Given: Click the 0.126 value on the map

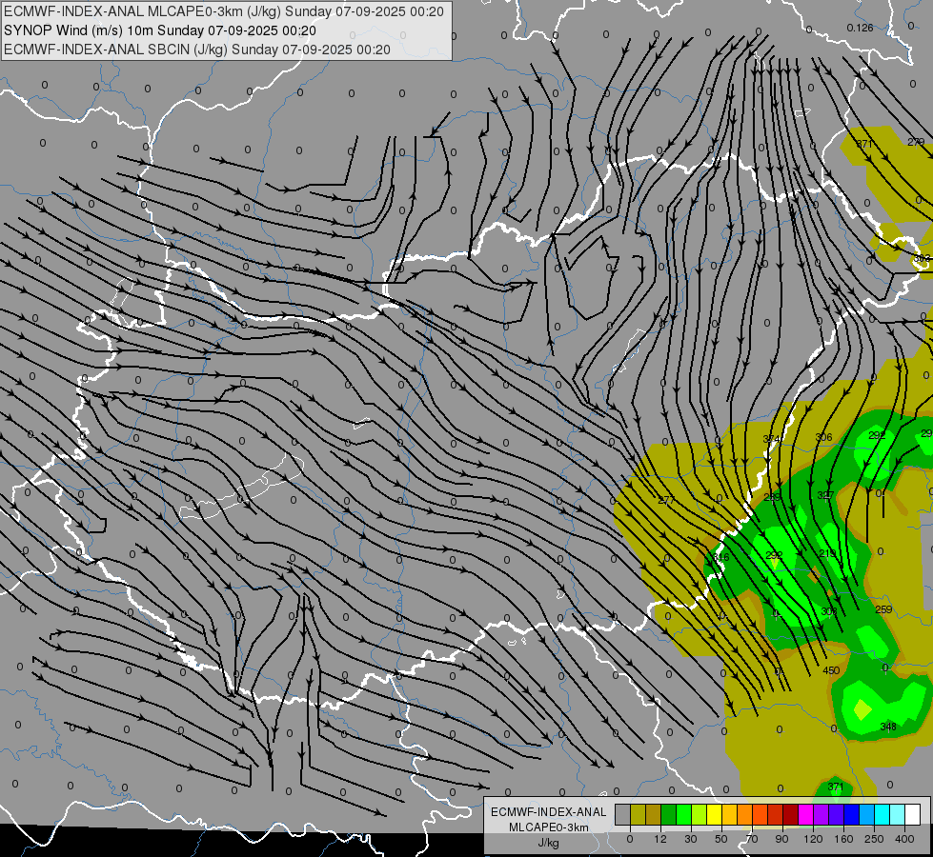Looking at the screenshot, I should (x=860, y=28).
